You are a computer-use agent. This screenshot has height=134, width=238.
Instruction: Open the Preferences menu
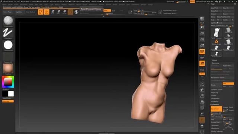[93, 5]
